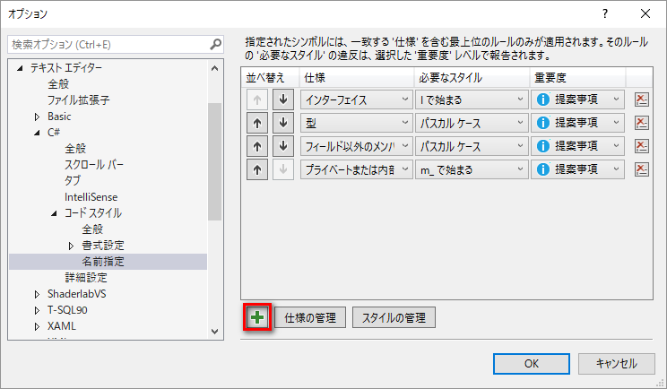The height and width of the screenshot is (389, 667).
Task: Collapse the テキスト エディター tree node
Action: pyautogui.click(x=20, y=68)
